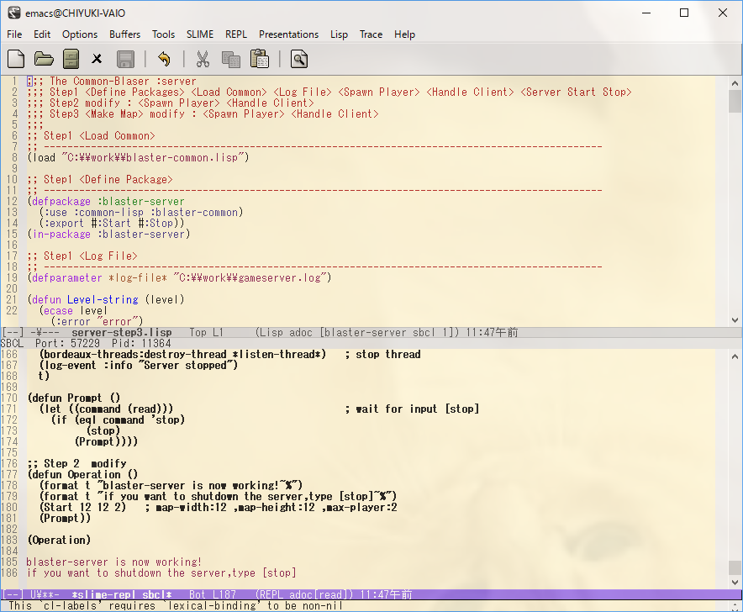Click the top window scrollbar up arrow

735,81
